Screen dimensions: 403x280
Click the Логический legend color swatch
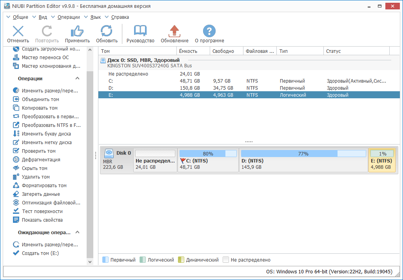coord(143,260)
